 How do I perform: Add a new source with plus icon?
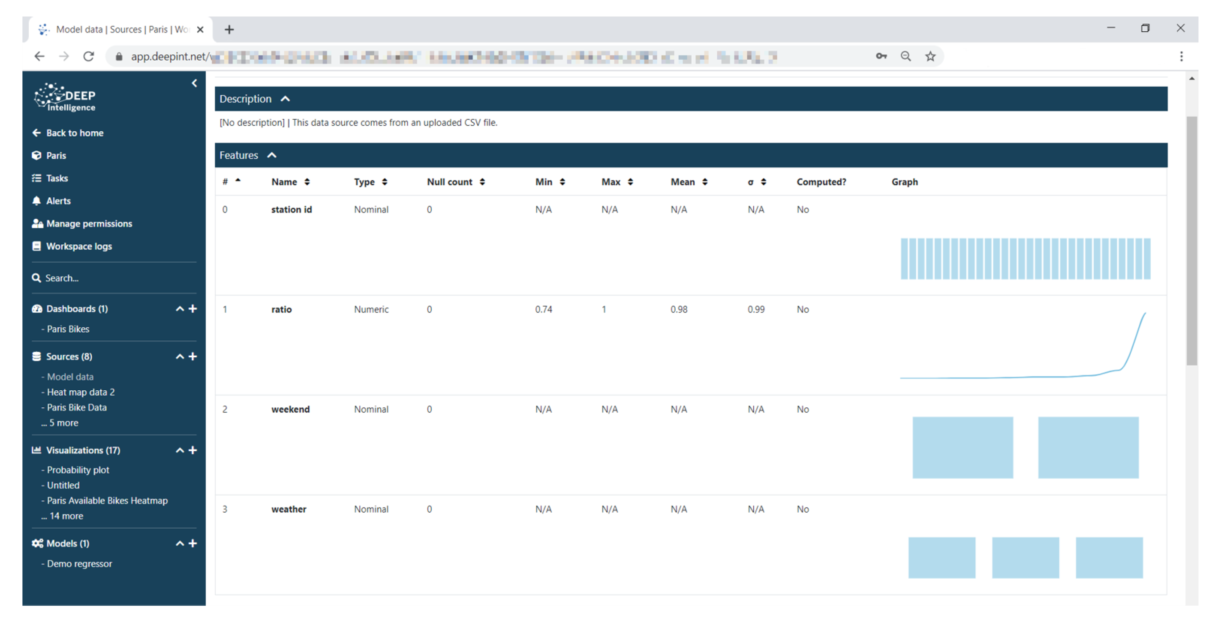pyautogui.click(x=193, y=356)
